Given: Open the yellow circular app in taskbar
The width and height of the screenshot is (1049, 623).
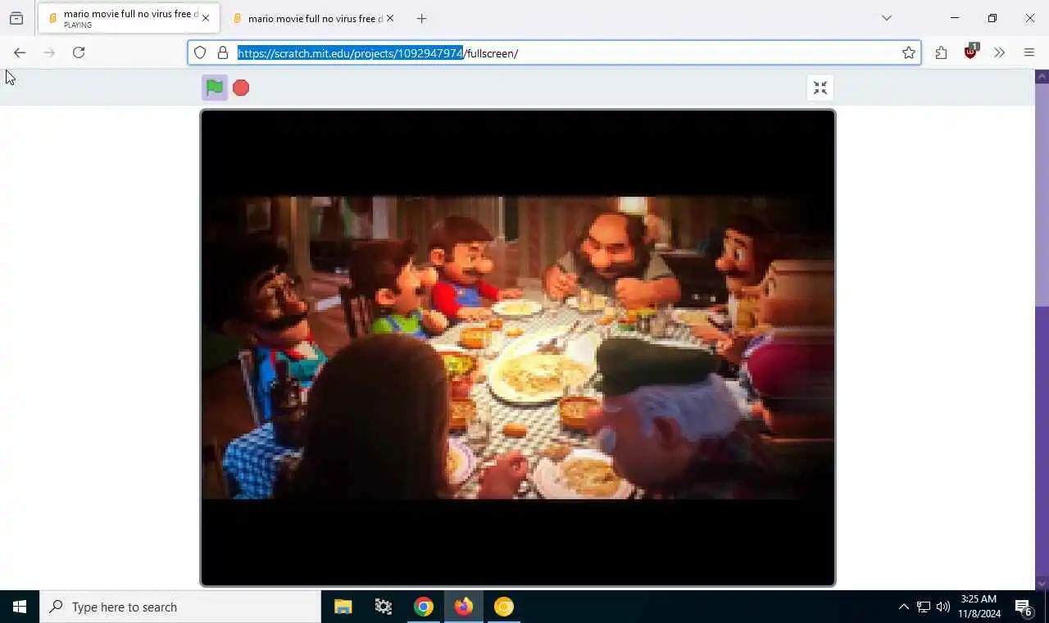Looking at the screenshot, I should (504, 607).
